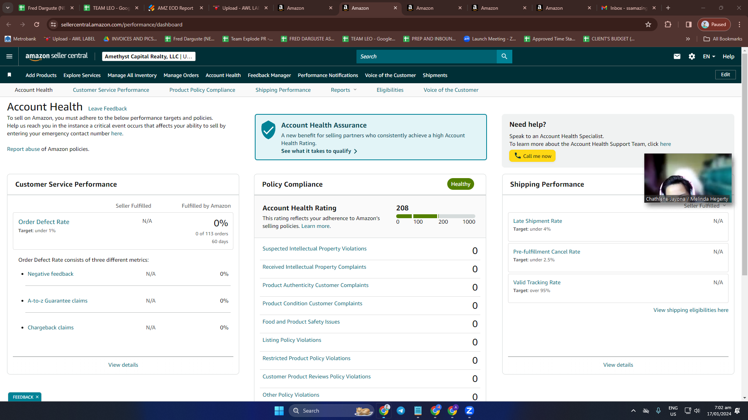Click the Edit favorites bar button
This screenshot has width=748, height=420.
point(725,75)
